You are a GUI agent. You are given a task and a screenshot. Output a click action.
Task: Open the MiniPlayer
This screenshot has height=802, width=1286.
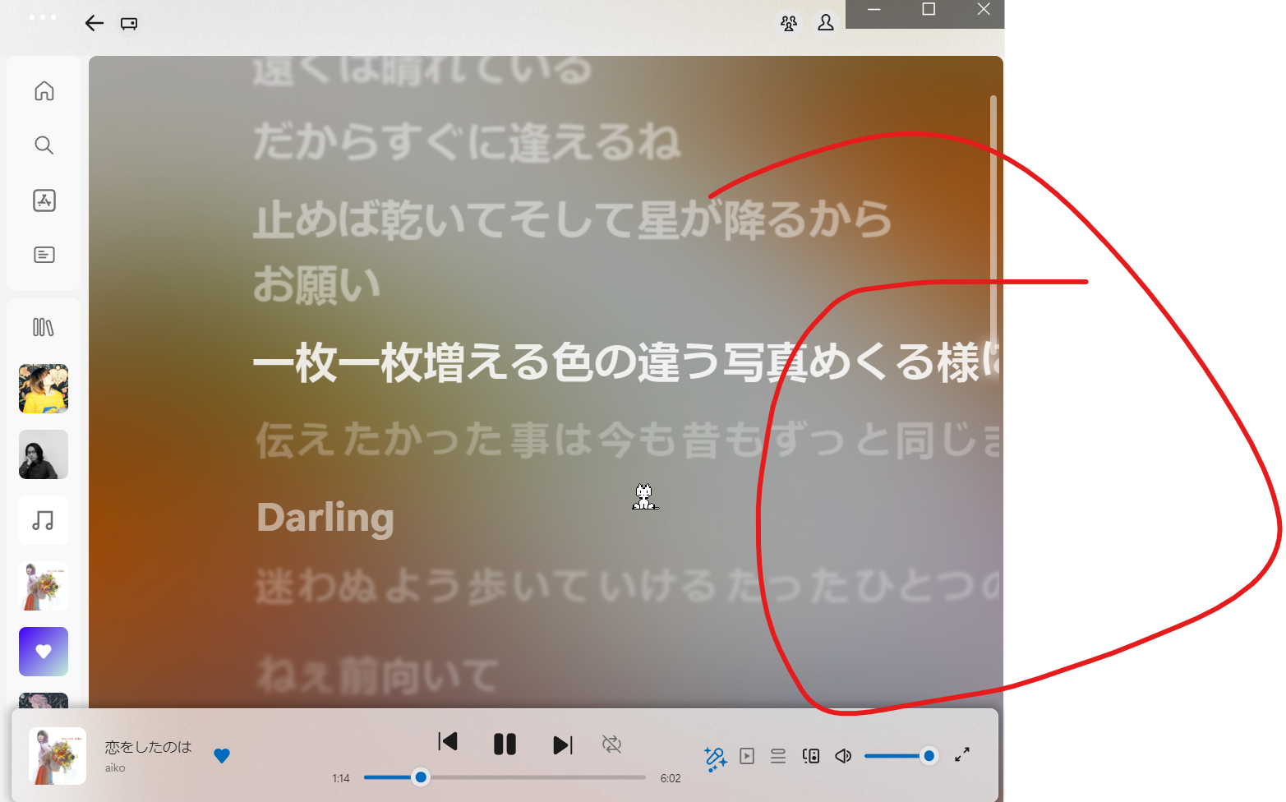747,756
